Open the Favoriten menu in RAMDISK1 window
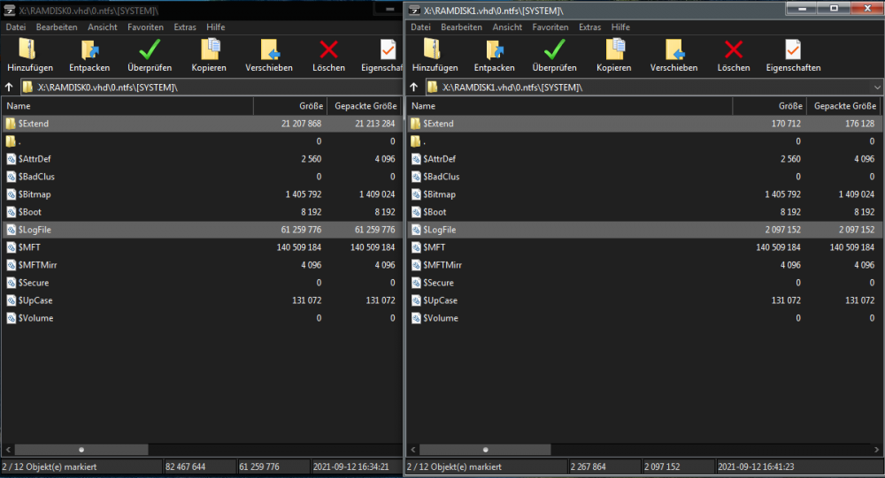 (x=550, y=27)
